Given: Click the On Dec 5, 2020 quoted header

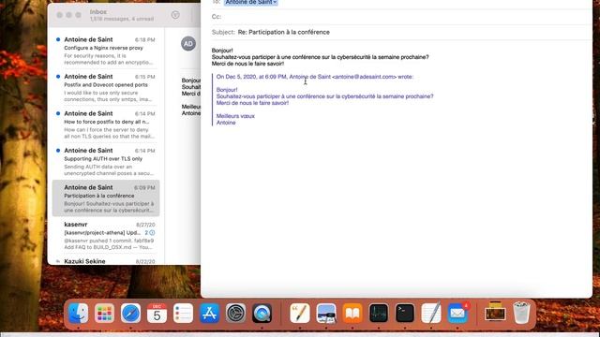Looking at the screenshot, I should click(x=315, y=77).
